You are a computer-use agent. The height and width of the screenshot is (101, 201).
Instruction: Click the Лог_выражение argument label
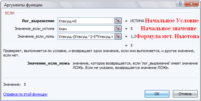(x=38, y=21)
